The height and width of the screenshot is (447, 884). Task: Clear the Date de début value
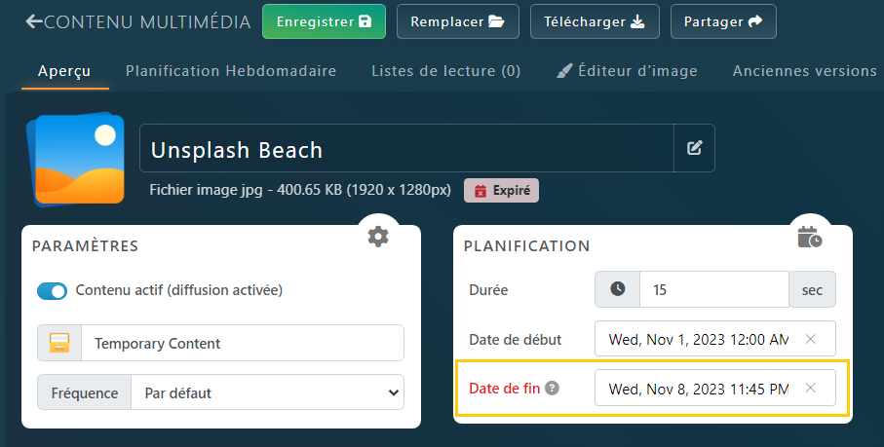pyautogui.click(x=810, y=339)
